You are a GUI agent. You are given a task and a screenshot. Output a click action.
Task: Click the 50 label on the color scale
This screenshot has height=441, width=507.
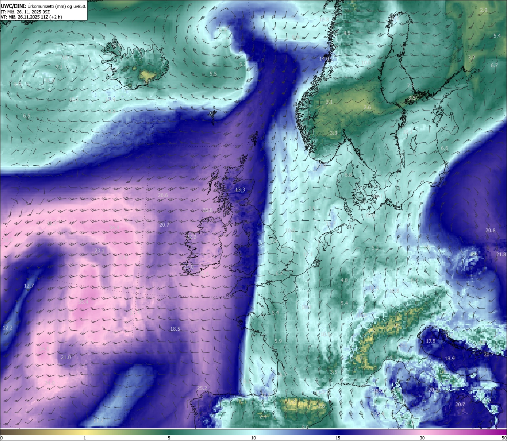tap(504, 438)
